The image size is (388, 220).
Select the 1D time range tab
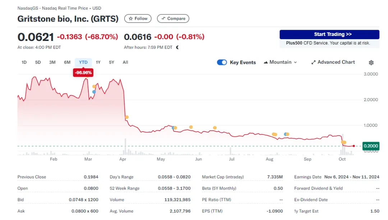[24, 62]
